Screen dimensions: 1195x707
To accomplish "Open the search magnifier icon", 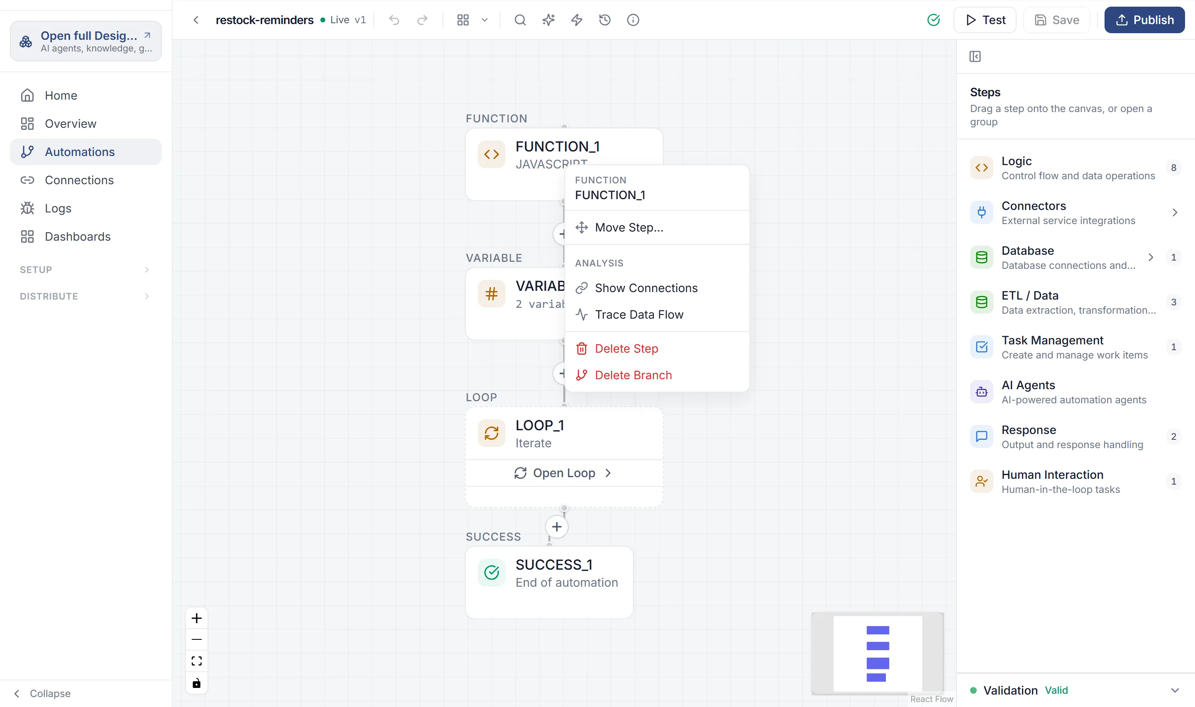I will (520, 20).
